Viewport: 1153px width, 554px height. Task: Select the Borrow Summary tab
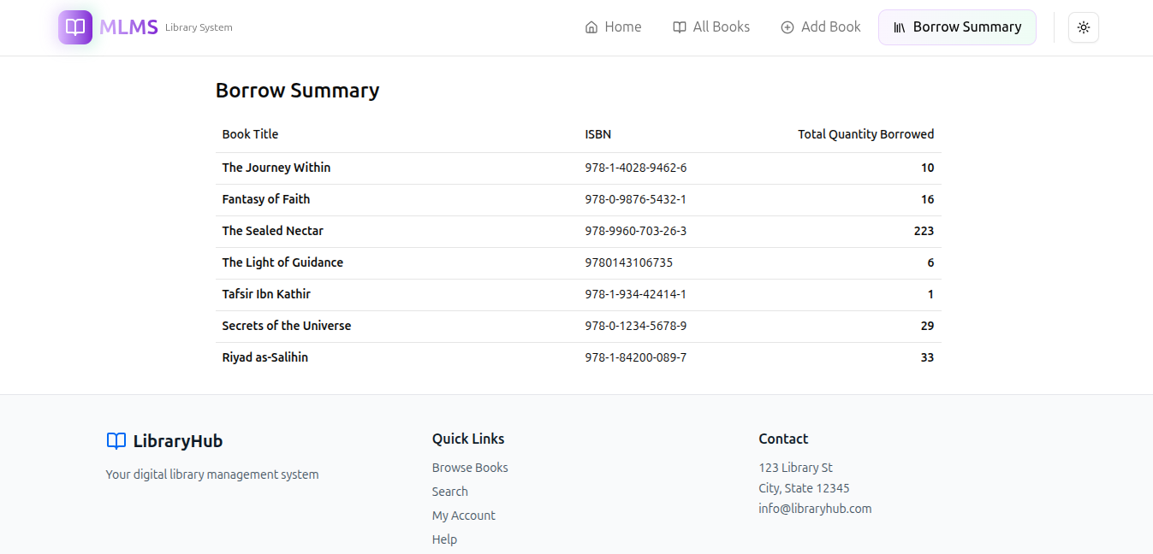pos(957,27)
